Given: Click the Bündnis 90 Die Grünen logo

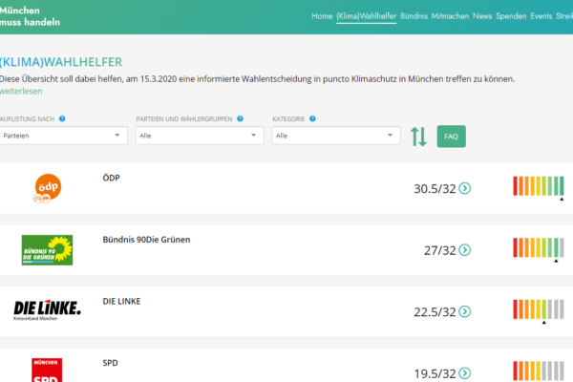Looking at the screenshot, I should (x=47, y=250).
